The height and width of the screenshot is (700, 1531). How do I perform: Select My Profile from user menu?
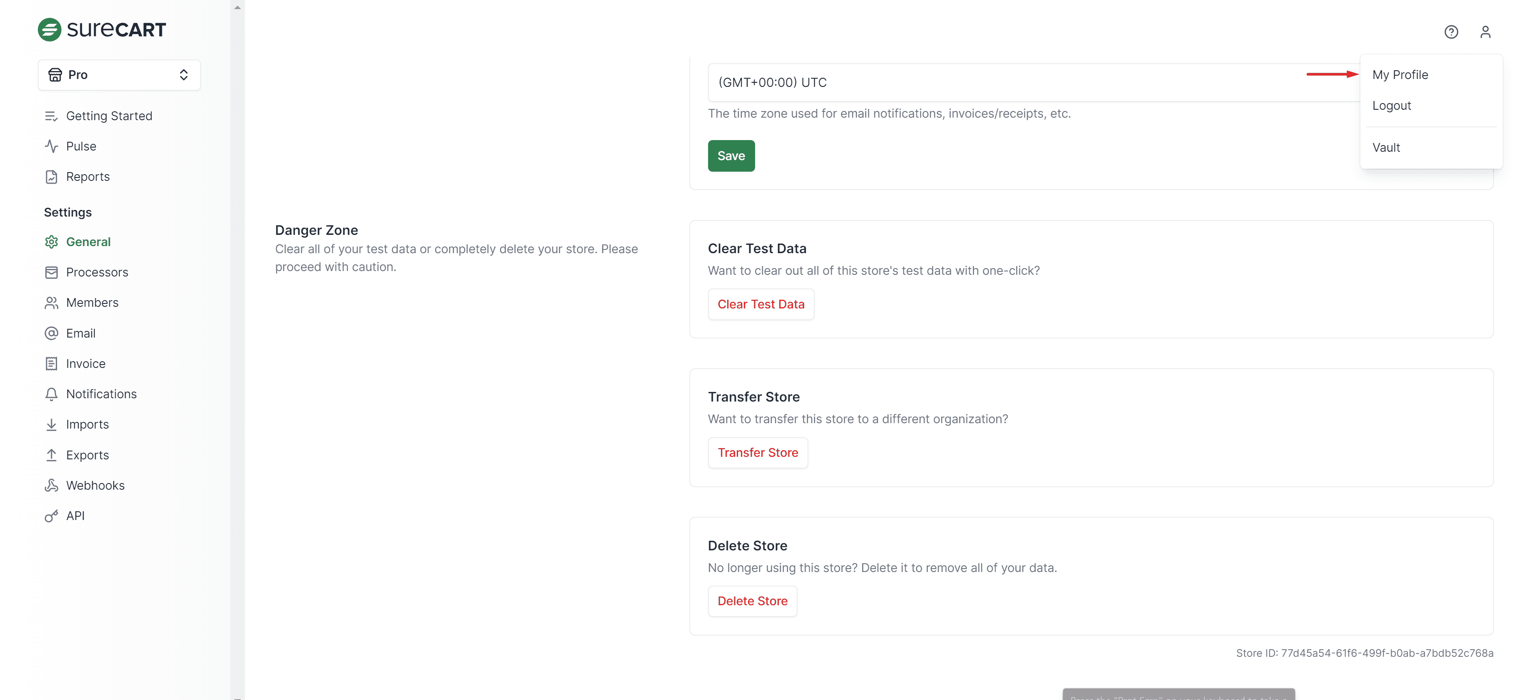[1400, 75]
